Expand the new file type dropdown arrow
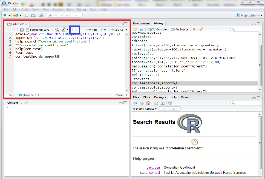The image size is (265, 179). click(x=10, y=16)
